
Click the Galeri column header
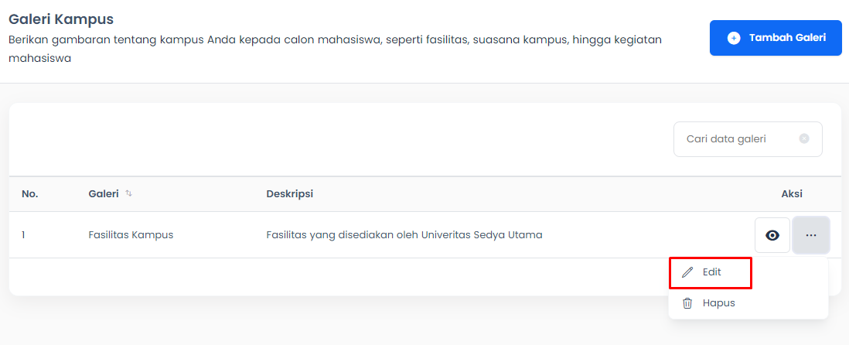[x=104, y=193]
